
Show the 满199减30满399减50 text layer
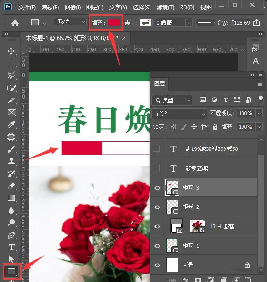(x=157, y=149)
